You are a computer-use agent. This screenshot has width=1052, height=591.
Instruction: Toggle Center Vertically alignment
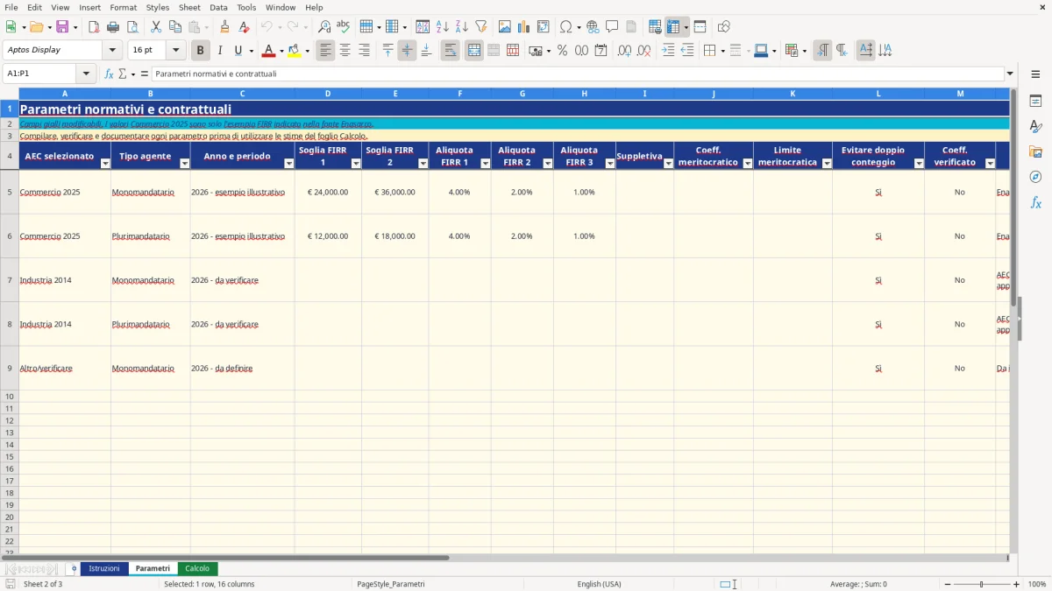tap(407, 51)
